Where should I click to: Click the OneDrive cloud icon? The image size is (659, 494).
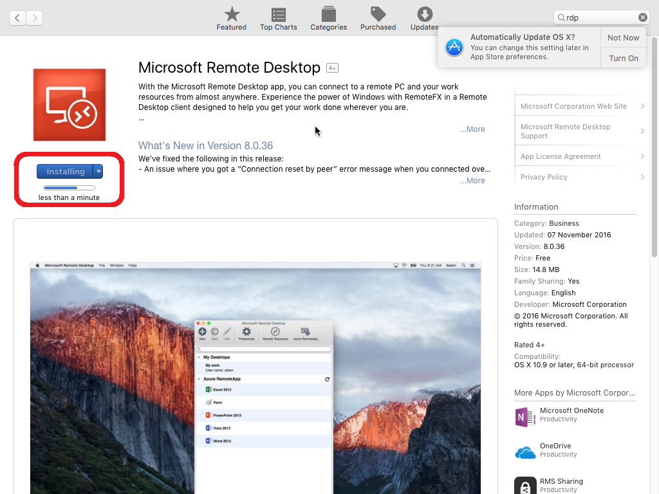pyautogui.click(x=525, y=452)
